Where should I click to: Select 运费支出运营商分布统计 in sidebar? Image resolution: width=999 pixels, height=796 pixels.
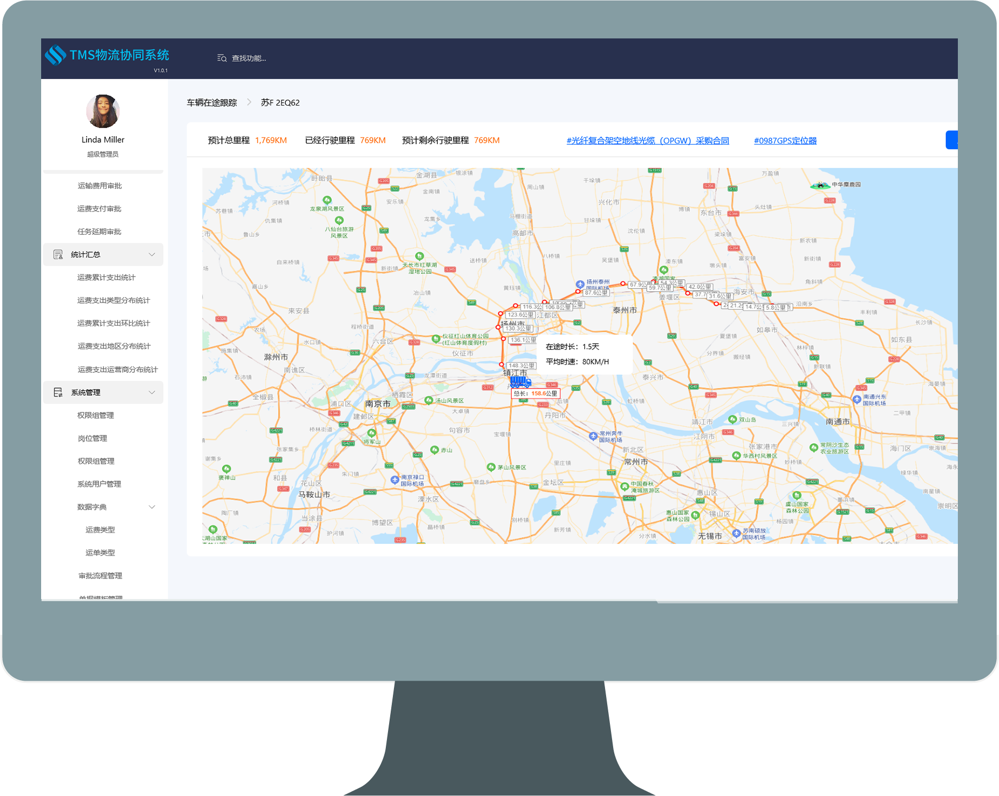[x=117, y=370]
